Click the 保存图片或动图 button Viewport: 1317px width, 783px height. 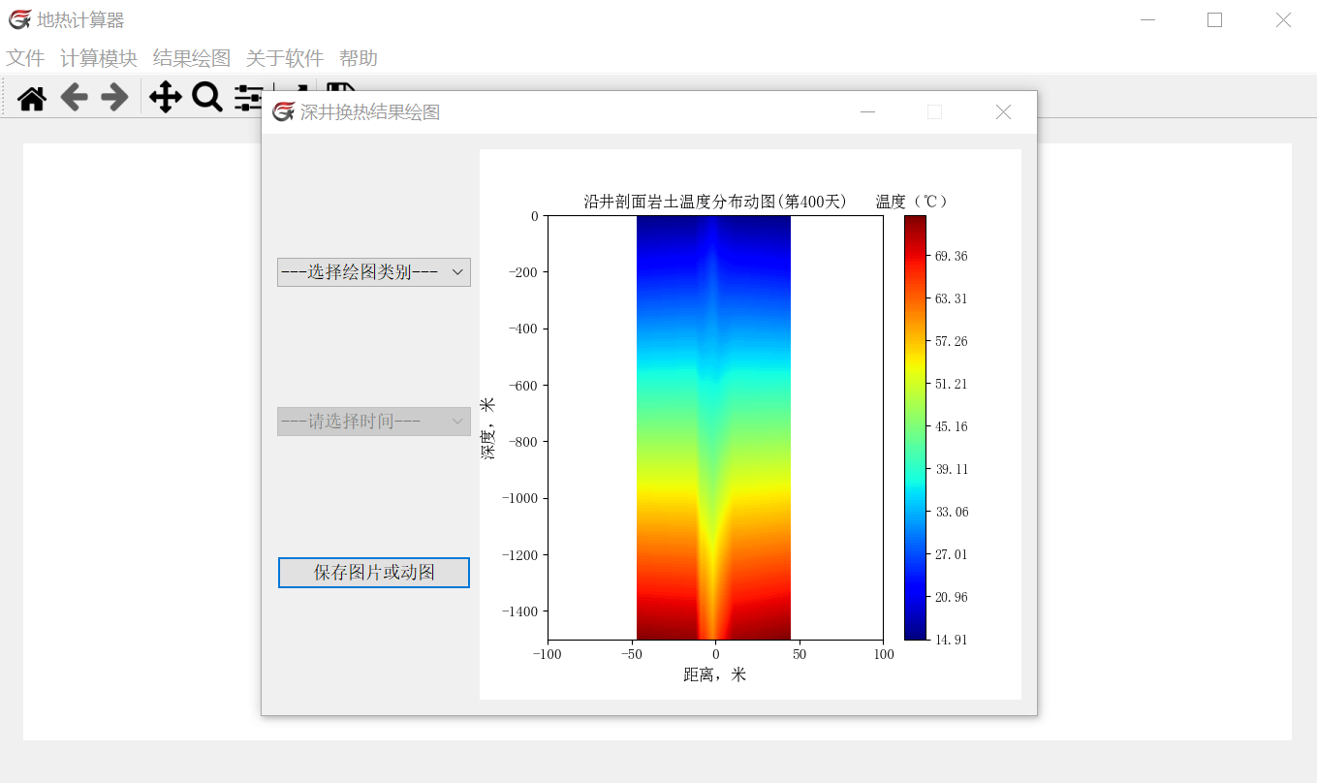point(374,573)
